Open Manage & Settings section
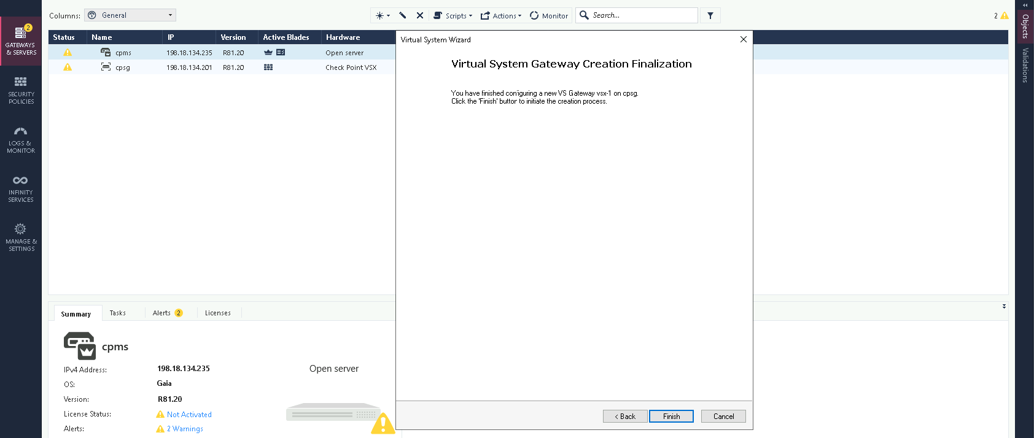 [x=21, y=237]
